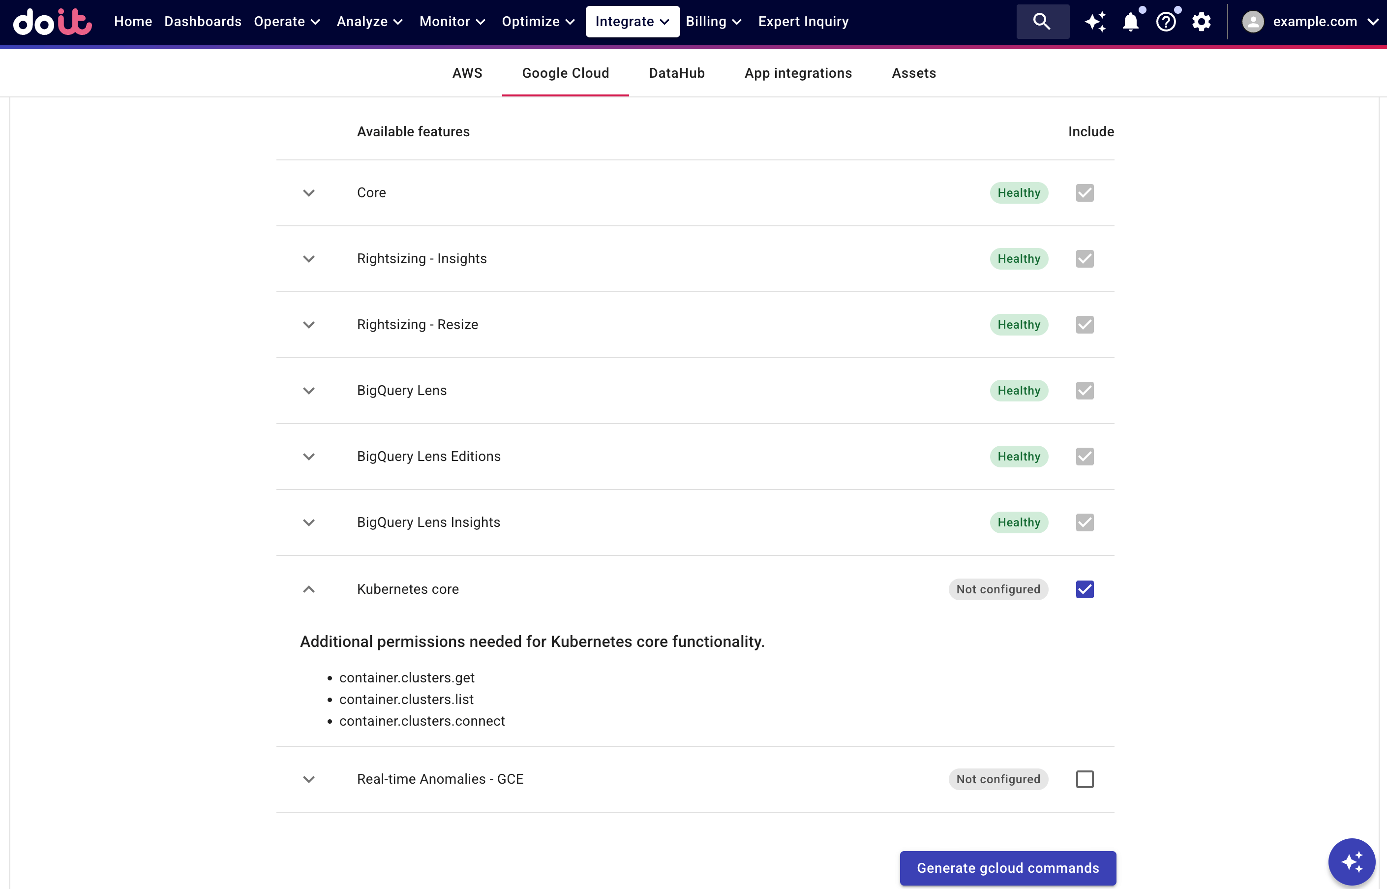Open the DataHub tab
The height and width of the screenshot is (889, 1387).
tap(677, 73)
